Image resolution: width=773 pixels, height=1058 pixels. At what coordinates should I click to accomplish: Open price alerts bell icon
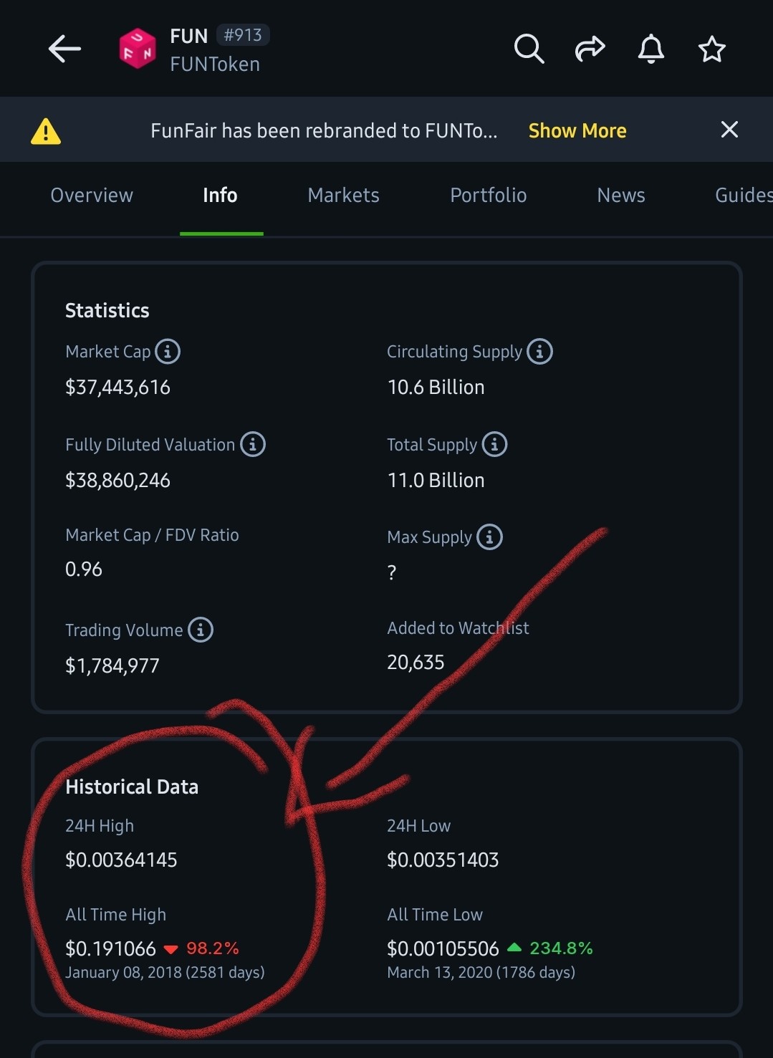click(651, 49)
